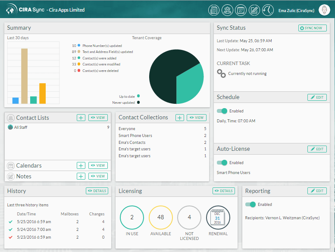Open the calendar icon in top header
The height and width of the screenshot is (252, 335).
(x=241, y=9)
